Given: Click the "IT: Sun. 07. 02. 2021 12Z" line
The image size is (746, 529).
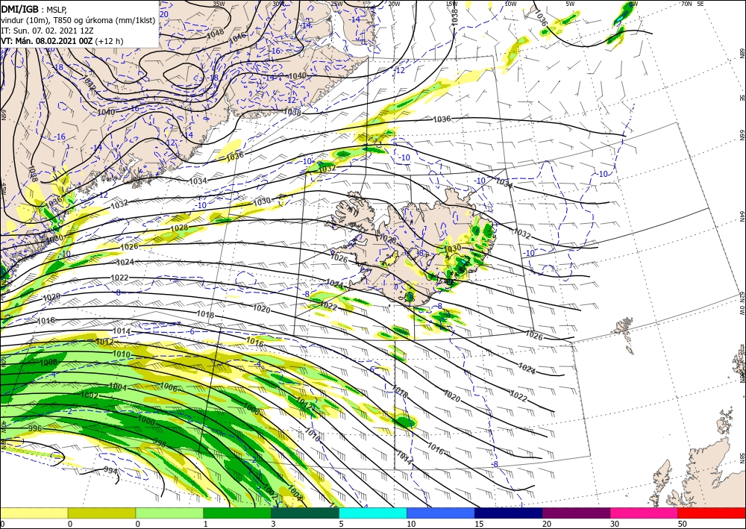Looking at the screenshot, I should 48,31.
